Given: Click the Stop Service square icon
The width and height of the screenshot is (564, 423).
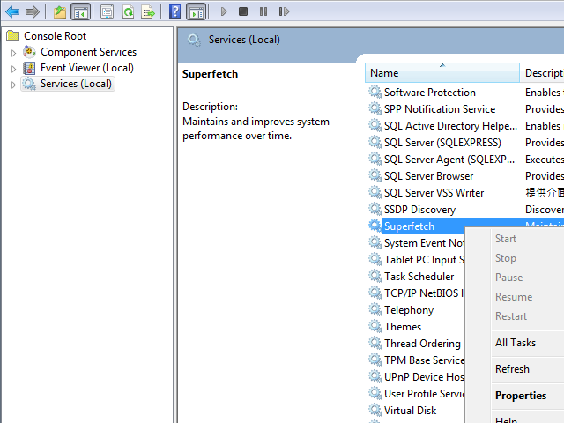Looking at the screenshot, I should click(x=243, y=11).
